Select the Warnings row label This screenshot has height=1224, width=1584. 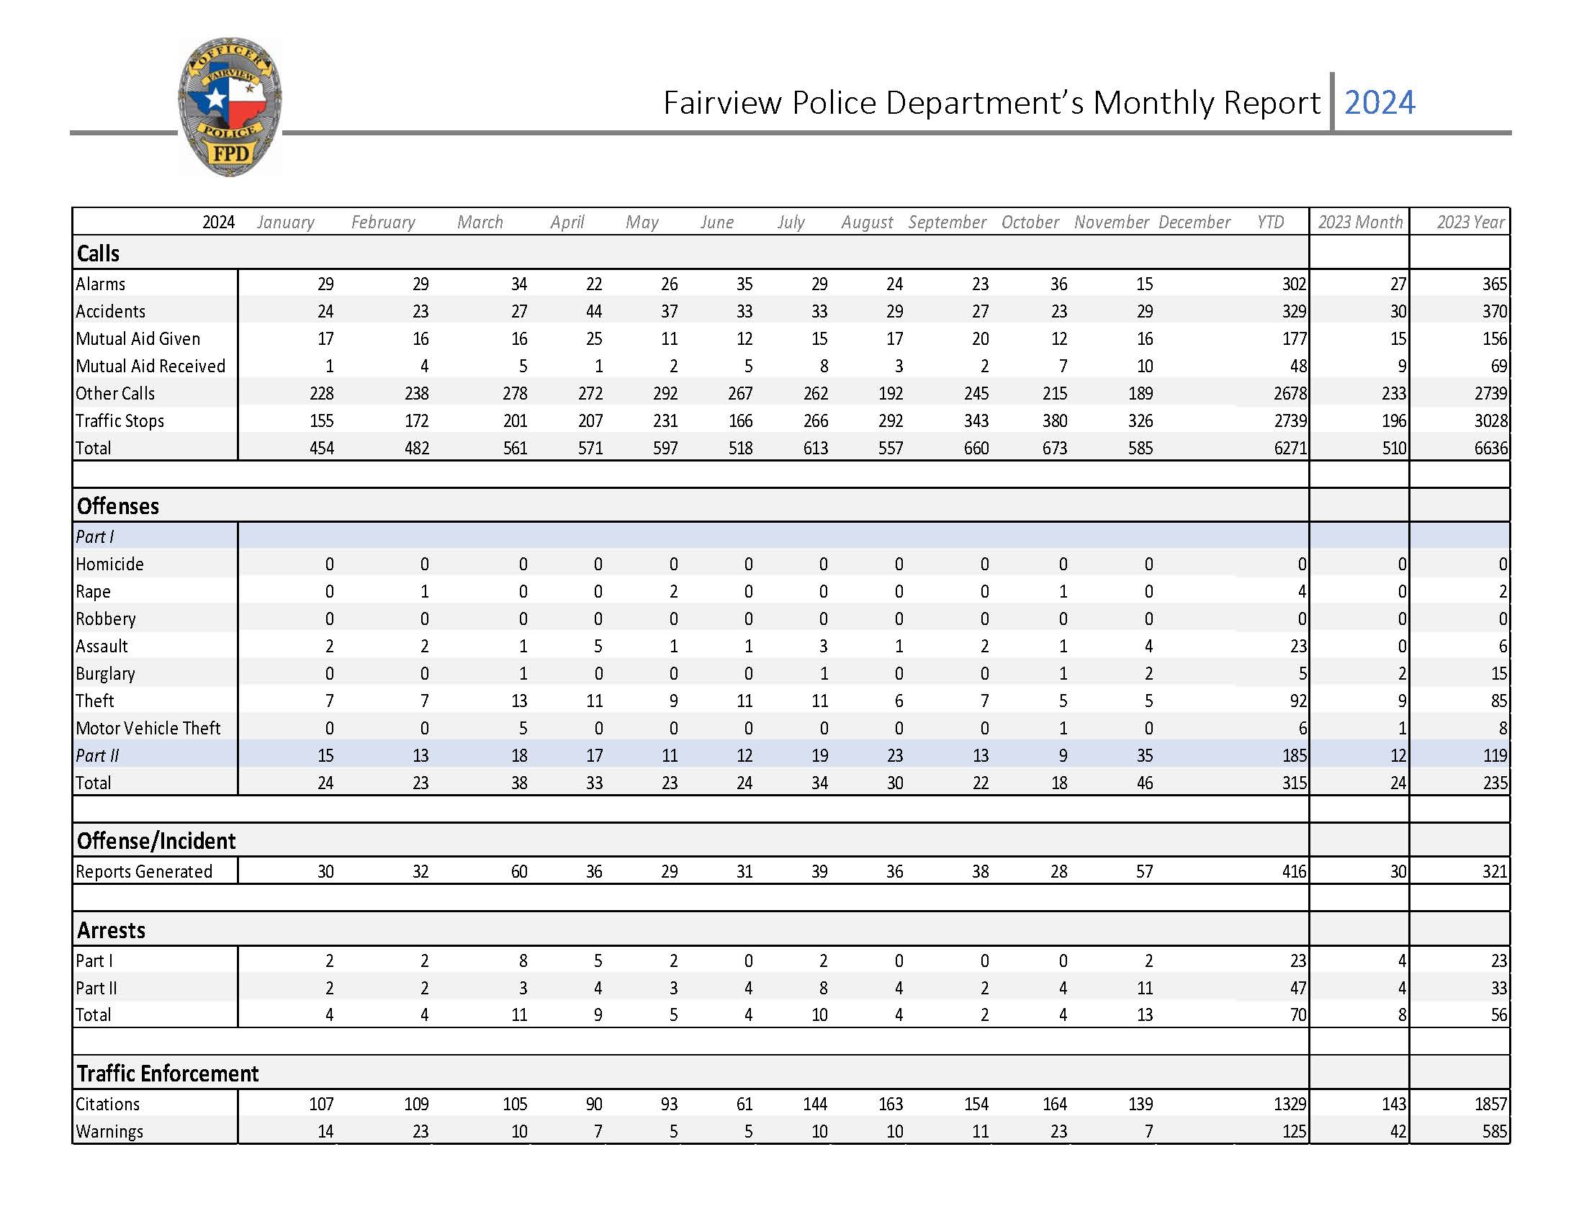point(109,1131)
